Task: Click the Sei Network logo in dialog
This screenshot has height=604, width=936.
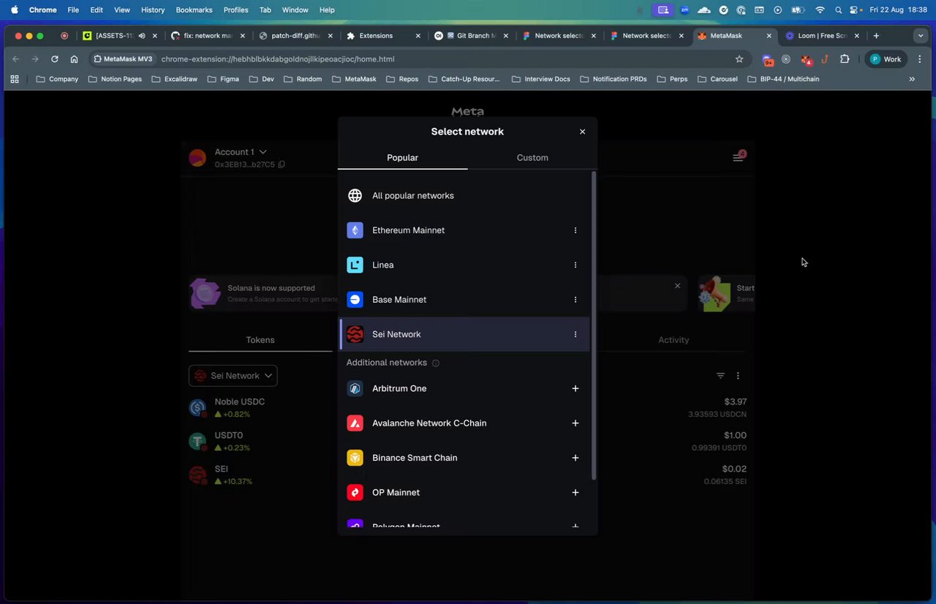Action: [355, 334]
